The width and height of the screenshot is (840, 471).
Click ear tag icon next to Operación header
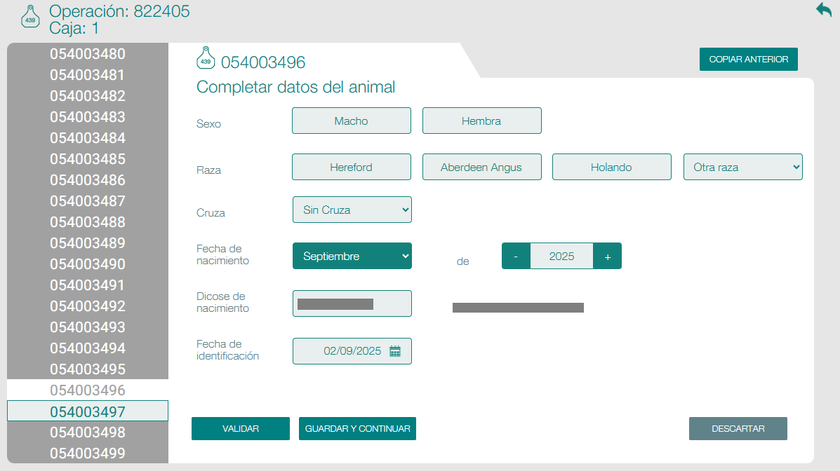click(29, 18)
